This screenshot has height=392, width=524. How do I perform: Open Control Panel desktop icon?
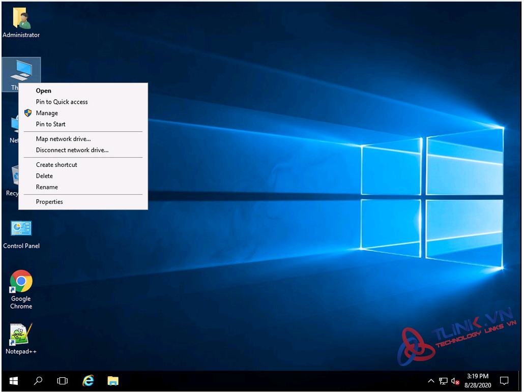tap(21, 229)
